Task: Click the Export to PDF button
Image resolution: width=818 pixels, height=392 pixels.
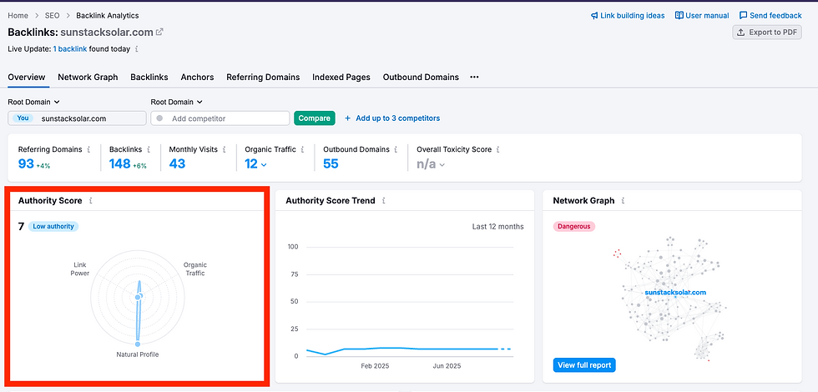Action: [x=766, y=32]
